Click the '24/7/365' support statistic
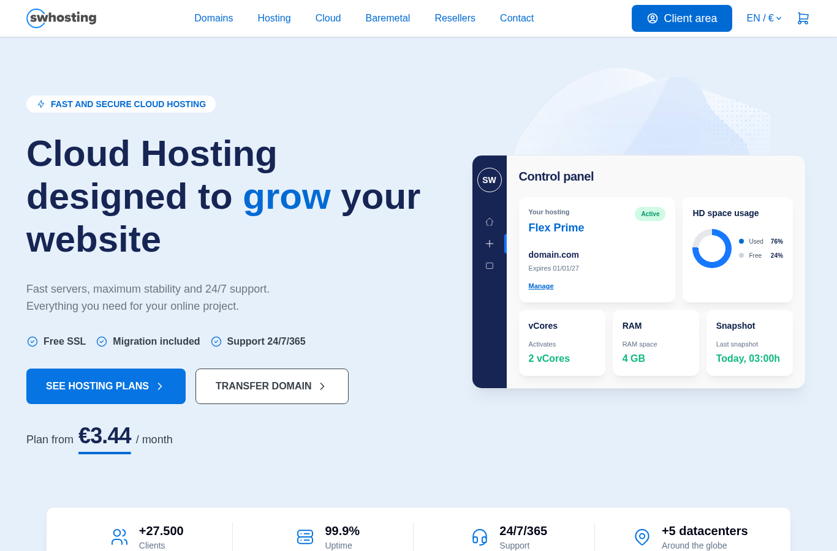 [523, 531]
